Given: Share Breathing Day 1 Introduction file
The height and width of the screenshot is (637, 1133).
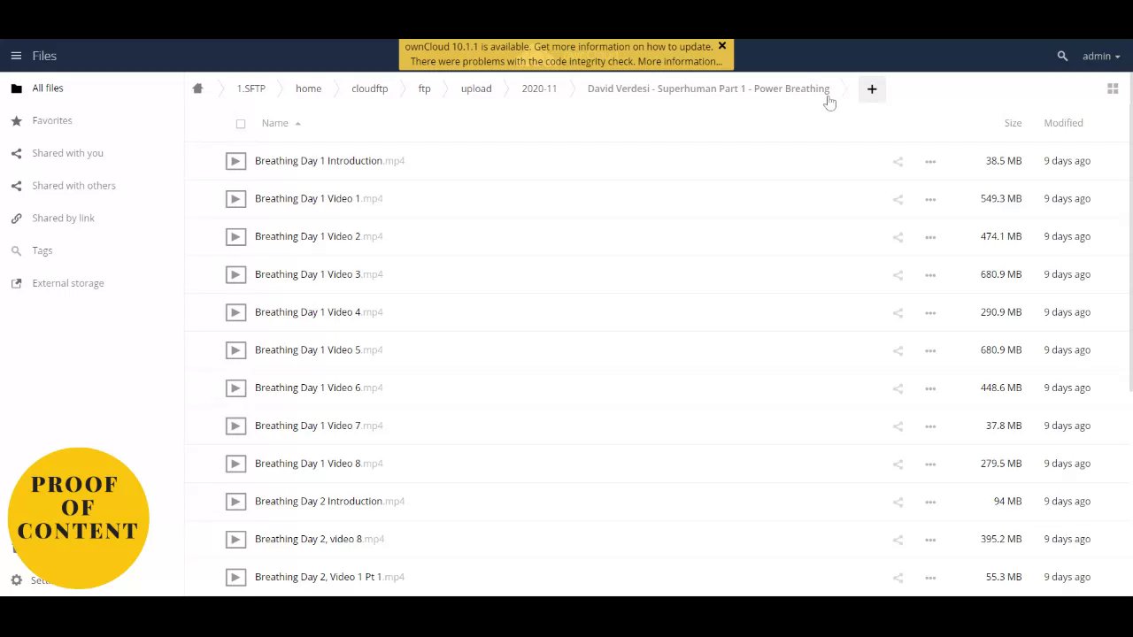Looking at the screenshot, I should point(898,161).
